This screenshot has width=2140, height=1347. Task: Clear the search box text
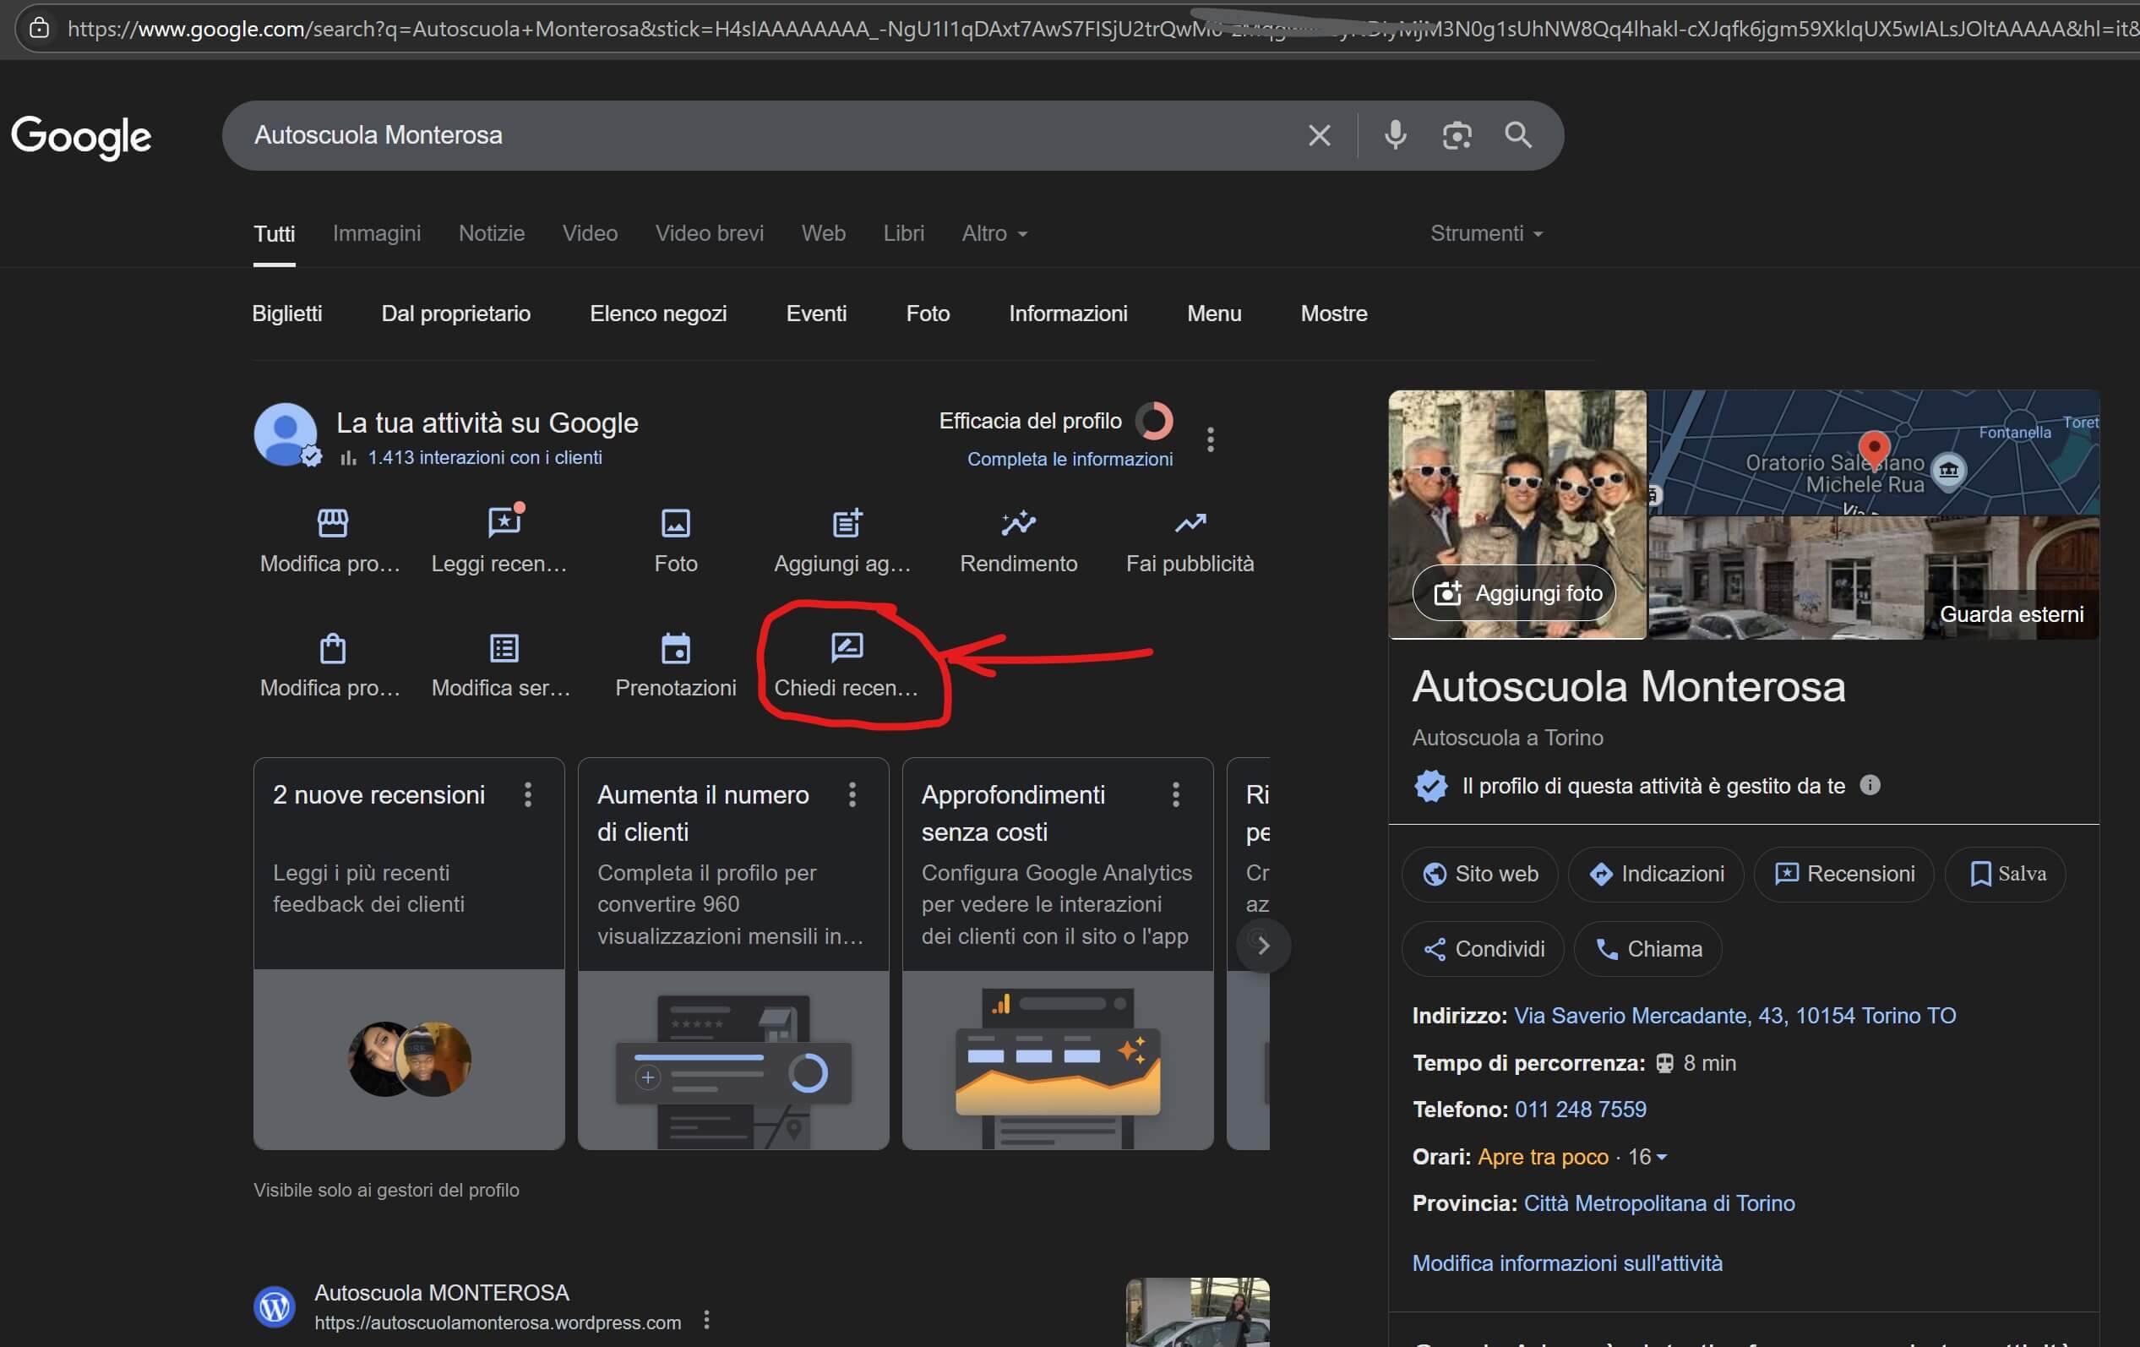pos(1319,135)
